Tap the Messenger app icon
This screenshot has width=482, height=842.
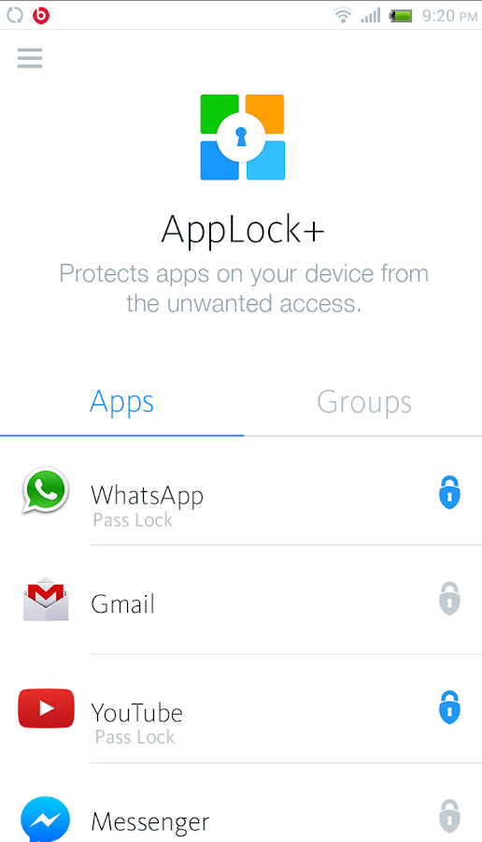click(x=46, y=820)
